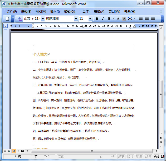The width and height of the screenshot is (166, 161).
Task: Click the Style box showing 正文 + 11
Action: click(32, 19)
